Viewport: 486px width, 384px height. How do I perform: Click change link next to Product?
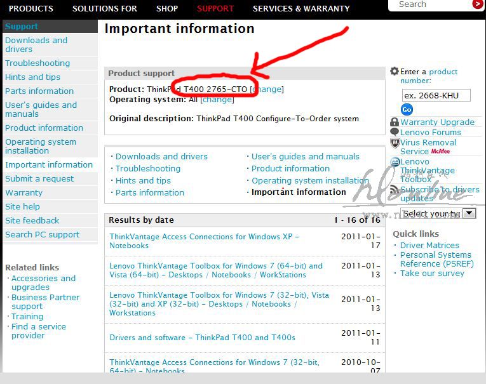click(267, 89)
